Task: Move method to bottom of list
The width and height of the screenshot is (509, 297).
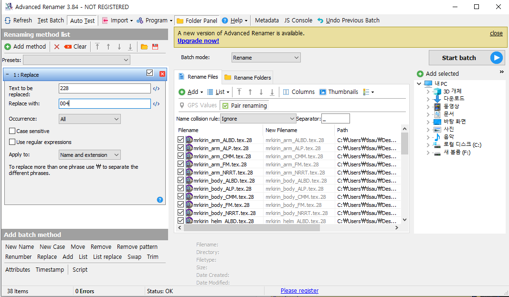Action: [x=130, y=47]
